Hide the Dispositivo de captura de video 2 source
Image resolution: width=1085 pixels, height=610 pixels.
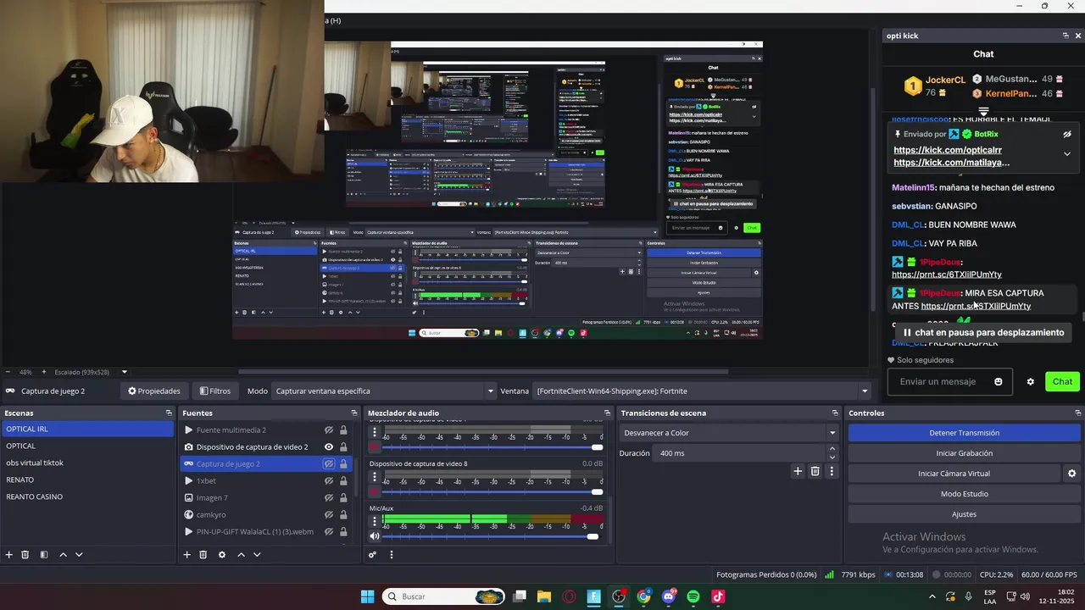point(329,447)
